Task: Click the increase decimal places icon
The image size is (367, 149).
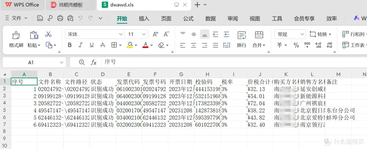Action: click(x=318, y=45)
